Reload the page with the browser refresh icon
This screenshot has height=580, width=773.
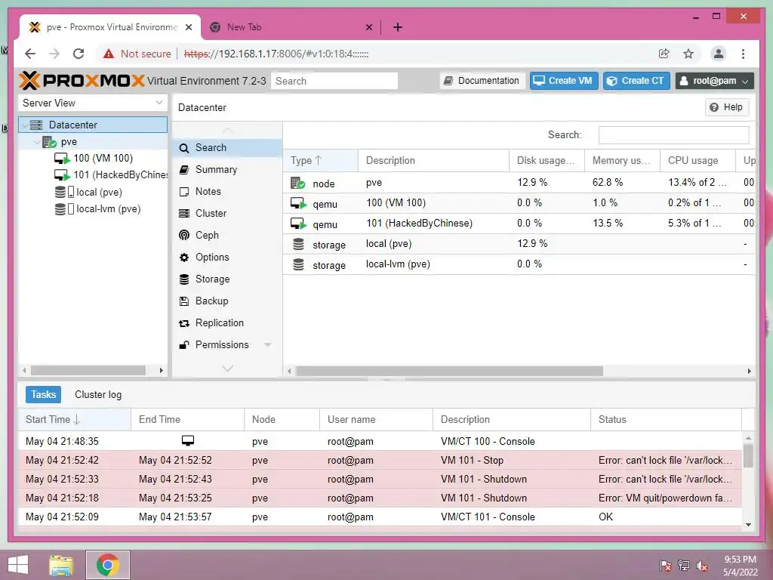click(x=79, y=54)
